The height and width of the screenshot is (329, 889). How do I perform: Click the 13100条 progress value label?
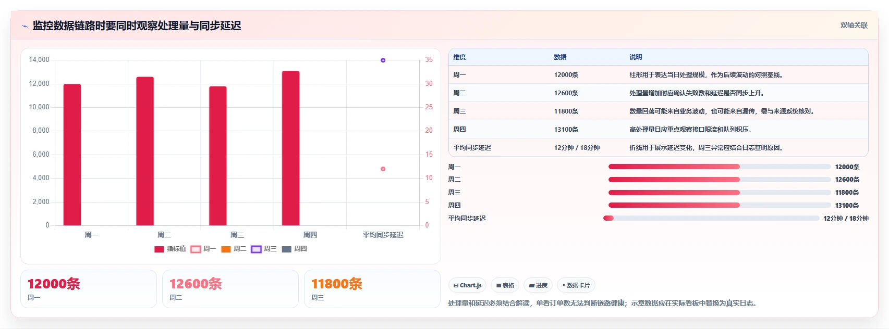(847, 206)
